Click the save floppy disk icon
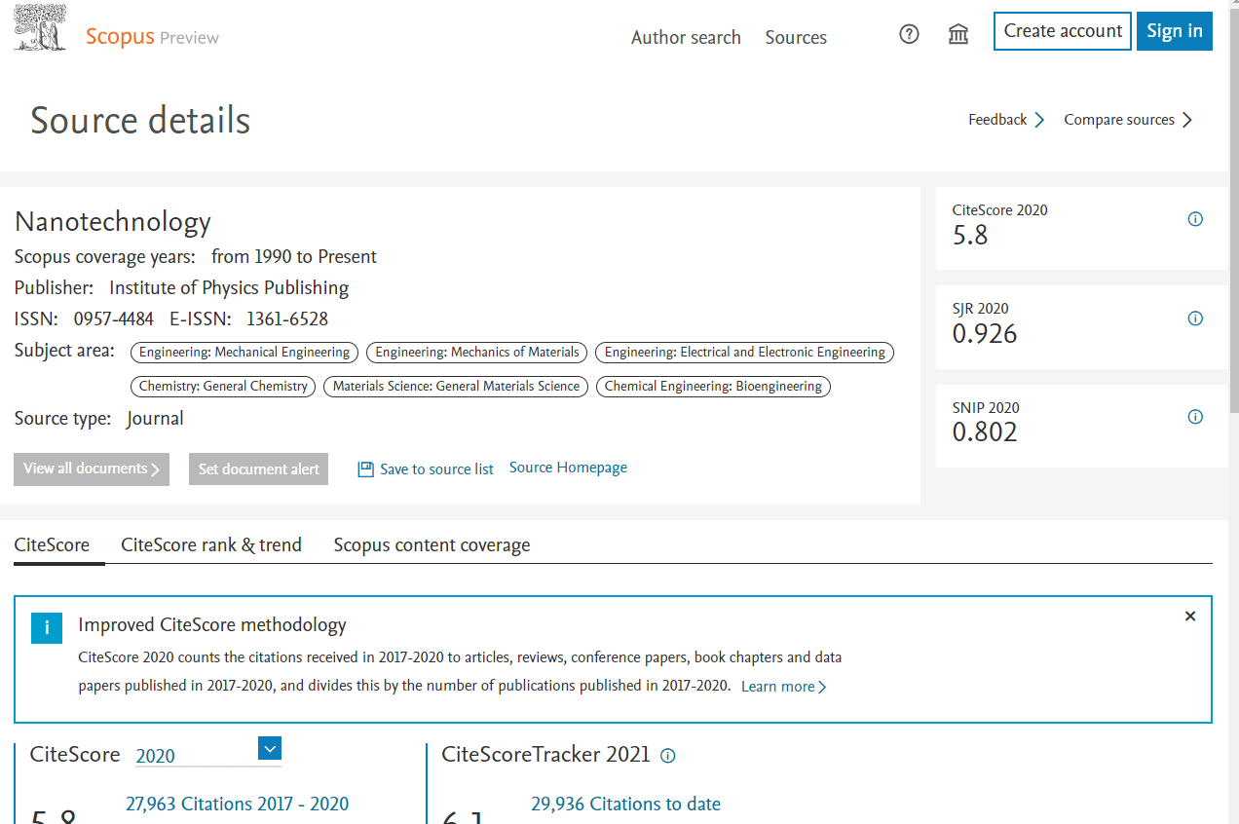 pyautogui.click(x=366, y=469)
